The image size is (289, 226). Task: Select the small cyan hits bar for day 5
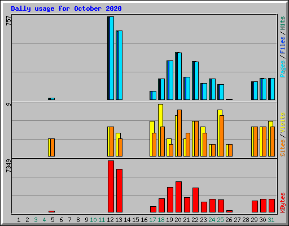pos(52,99)
